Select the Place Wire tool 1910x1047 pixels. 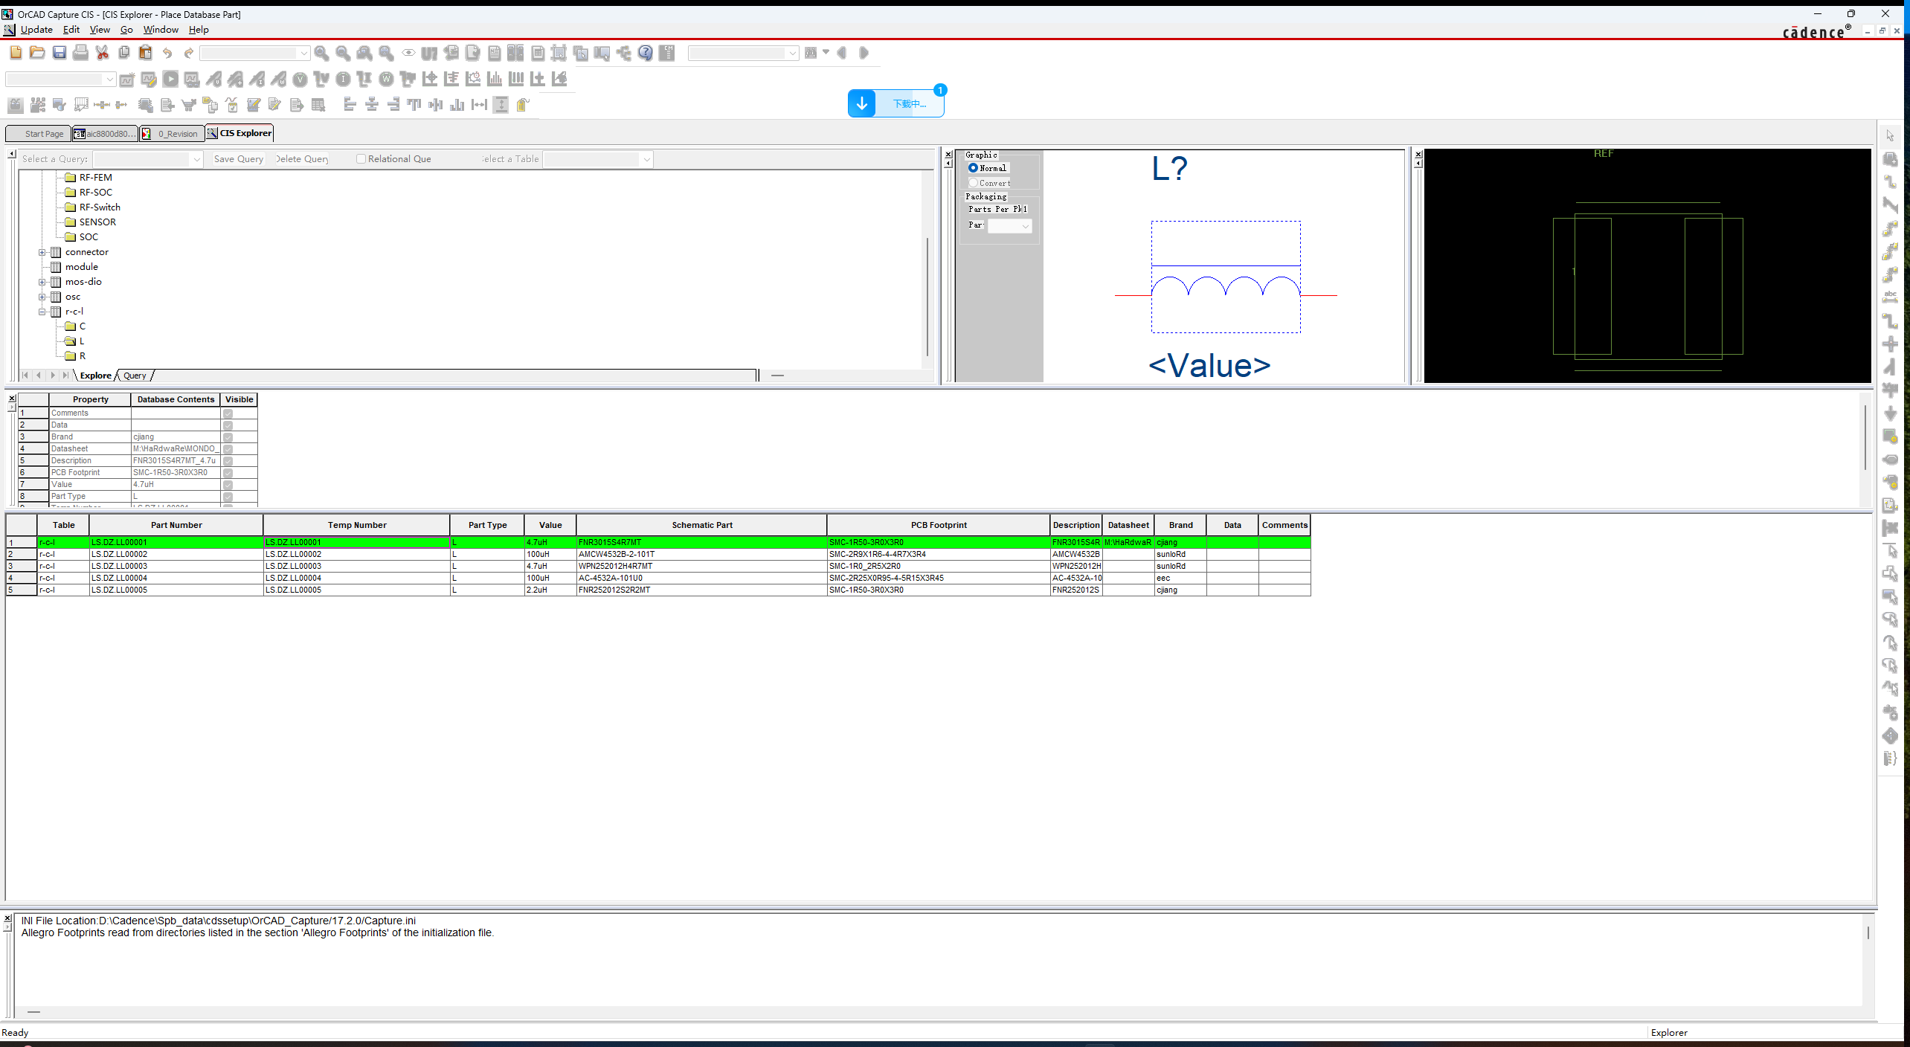[1890, 180]
